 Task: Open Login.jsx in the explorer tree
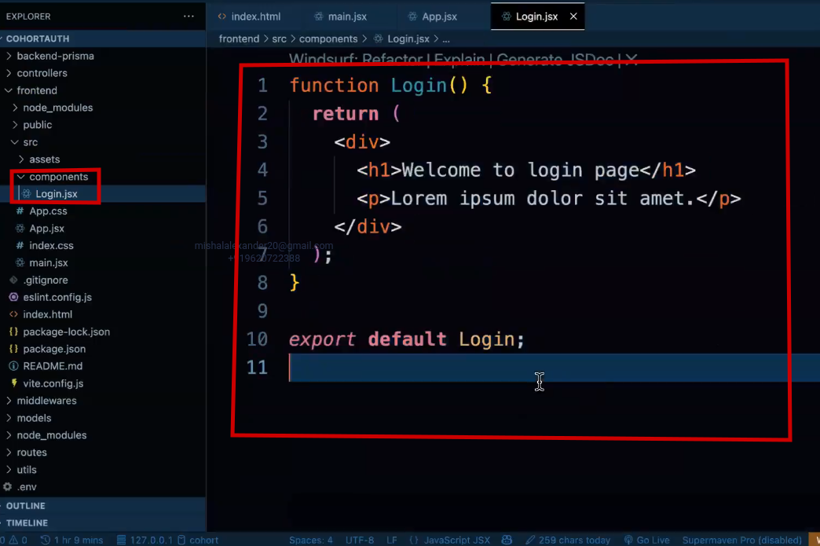pos(57,194)
